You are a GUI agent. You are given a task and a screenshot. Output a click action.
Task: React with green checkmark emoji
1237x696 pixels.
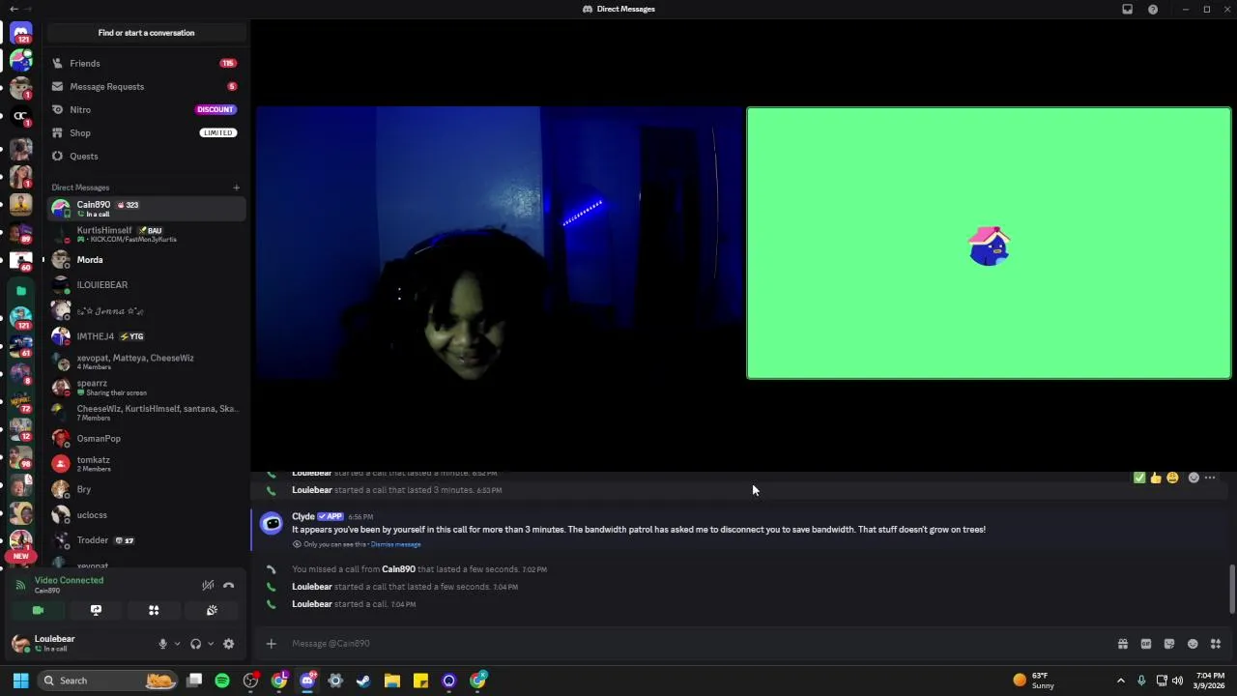pyautogui.click(x=1139, y=478)
